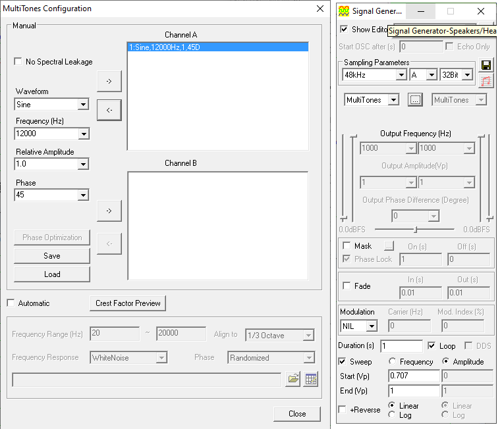Click the dBFS output level slider
The height and width of the screenshot is (429, 502).
415,230
